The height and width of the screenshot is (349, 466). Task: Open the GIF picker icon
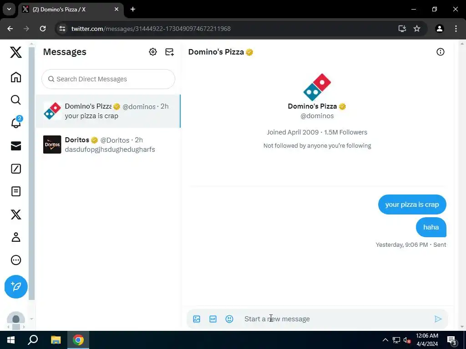coord(213,319)
